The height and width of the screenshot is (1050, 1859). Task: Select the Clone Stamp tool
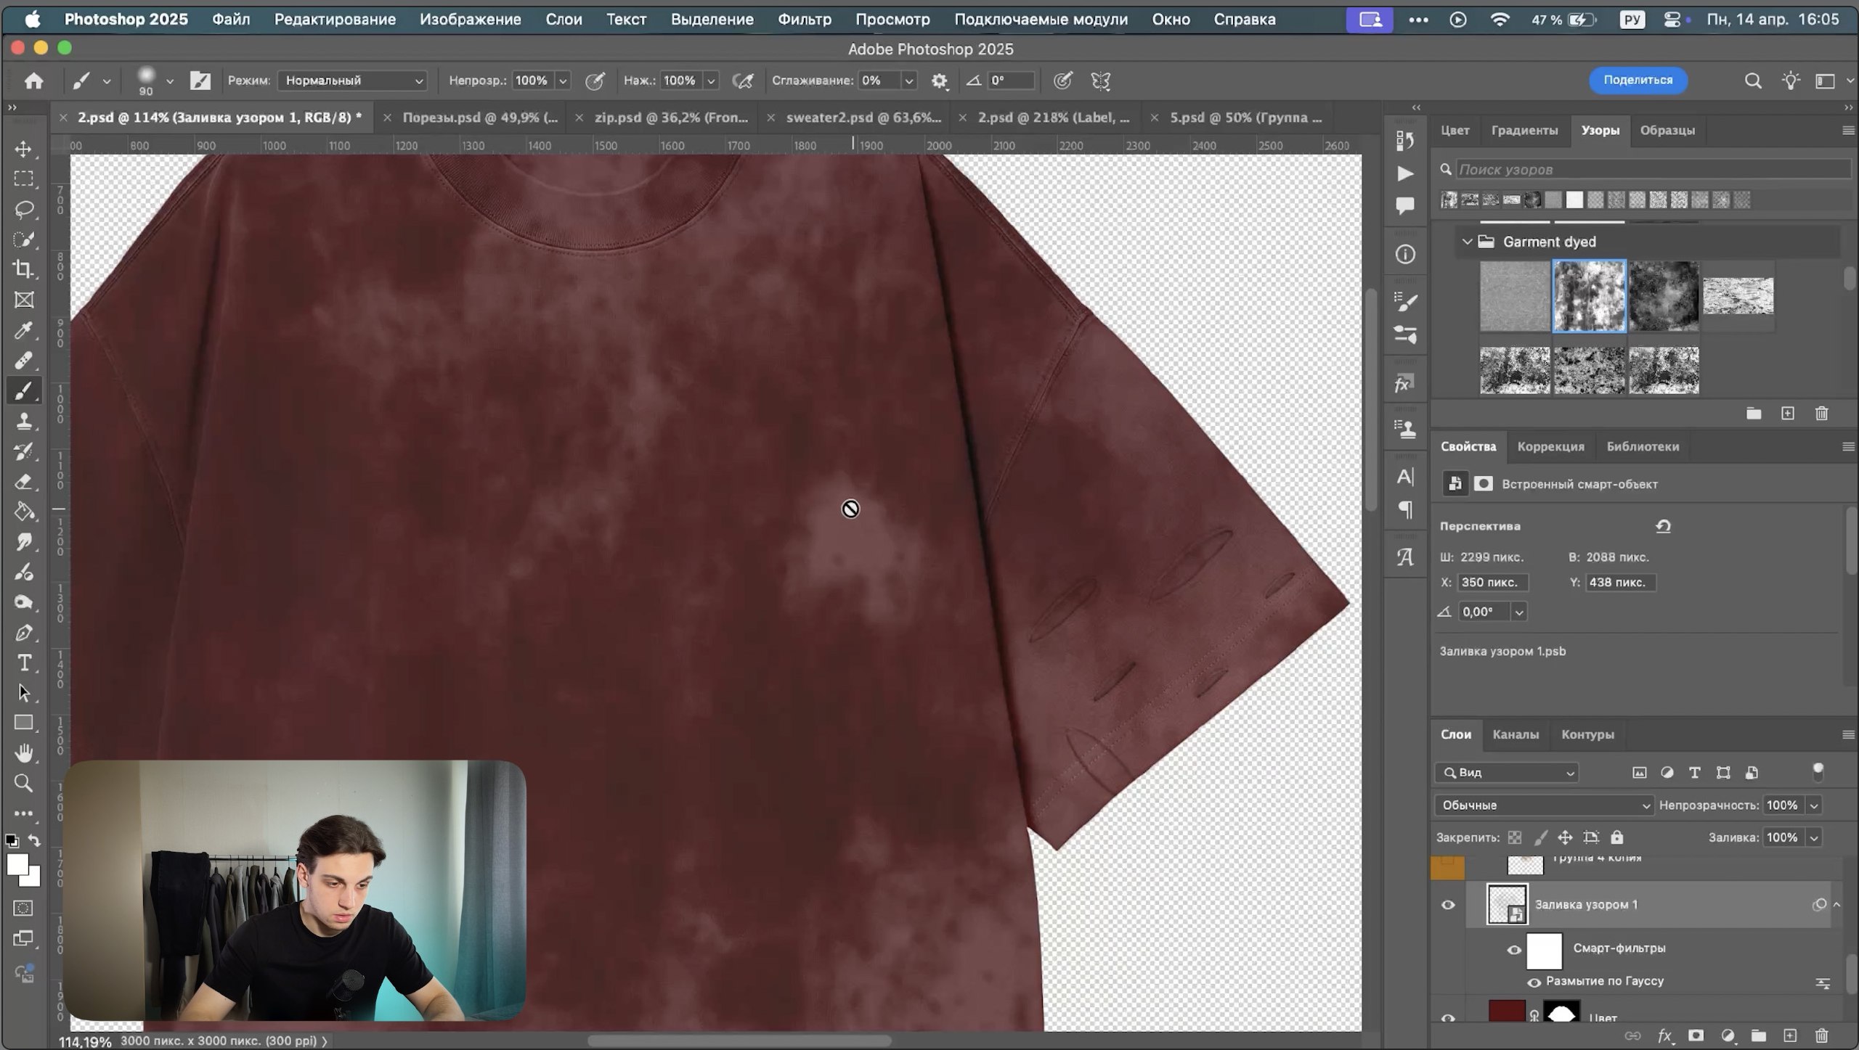pos(23,421)
